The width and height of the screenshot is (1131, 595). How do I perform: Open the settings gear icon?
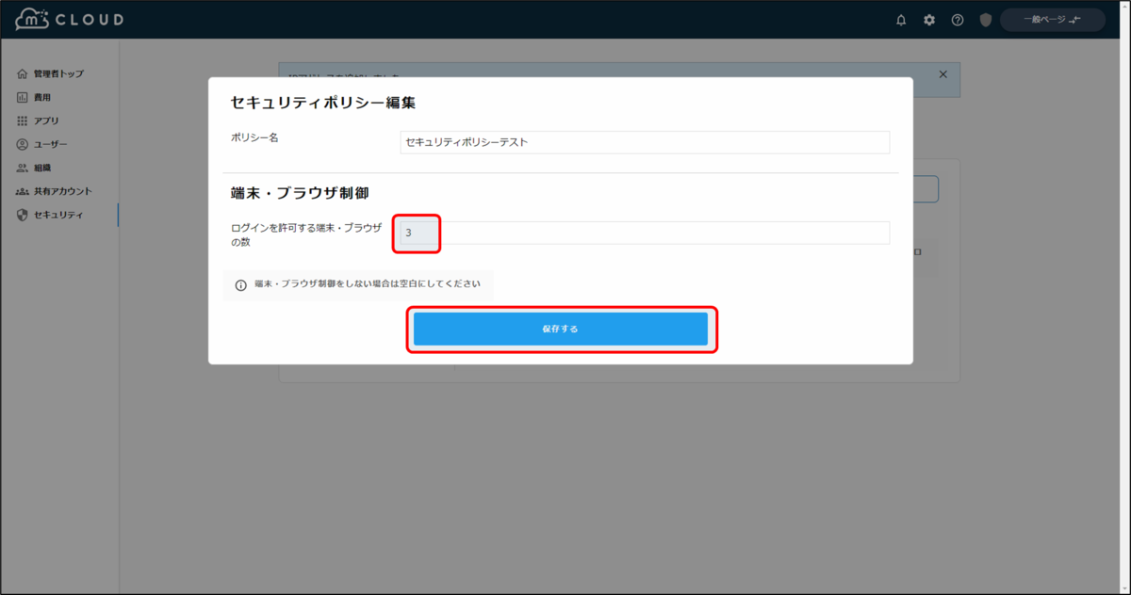(928, 19)
